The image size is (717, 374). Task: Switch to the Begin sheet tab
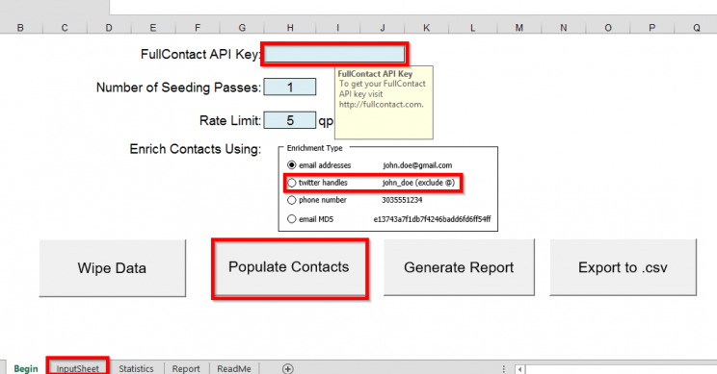click(x=26, y=368)
